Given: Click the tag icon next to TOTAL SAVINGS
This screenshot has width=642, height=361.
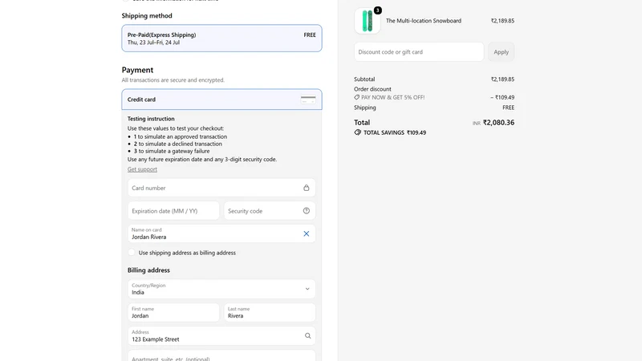Looking at the screenshot, I should point(357,132).
